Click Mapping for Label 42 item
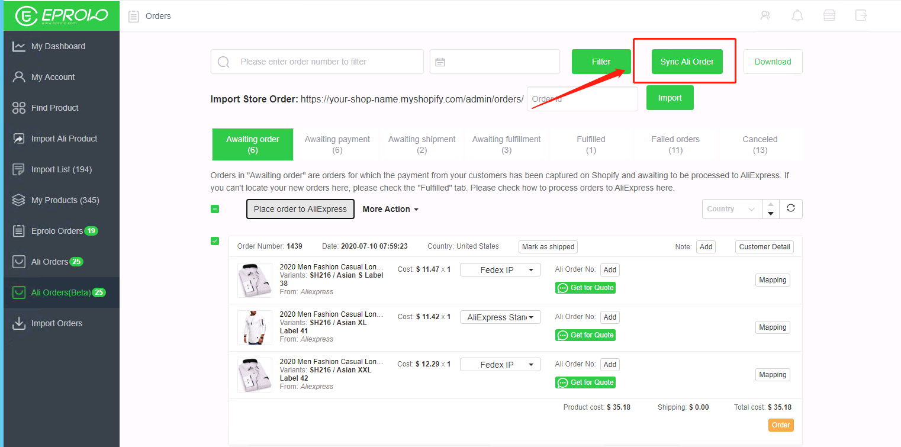Viewport: 901px width, 447px height. point(773,375)
